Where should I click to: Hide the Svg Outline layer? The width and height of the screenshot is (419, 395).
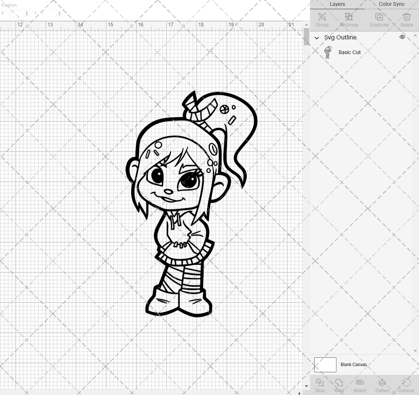[402, 37]
